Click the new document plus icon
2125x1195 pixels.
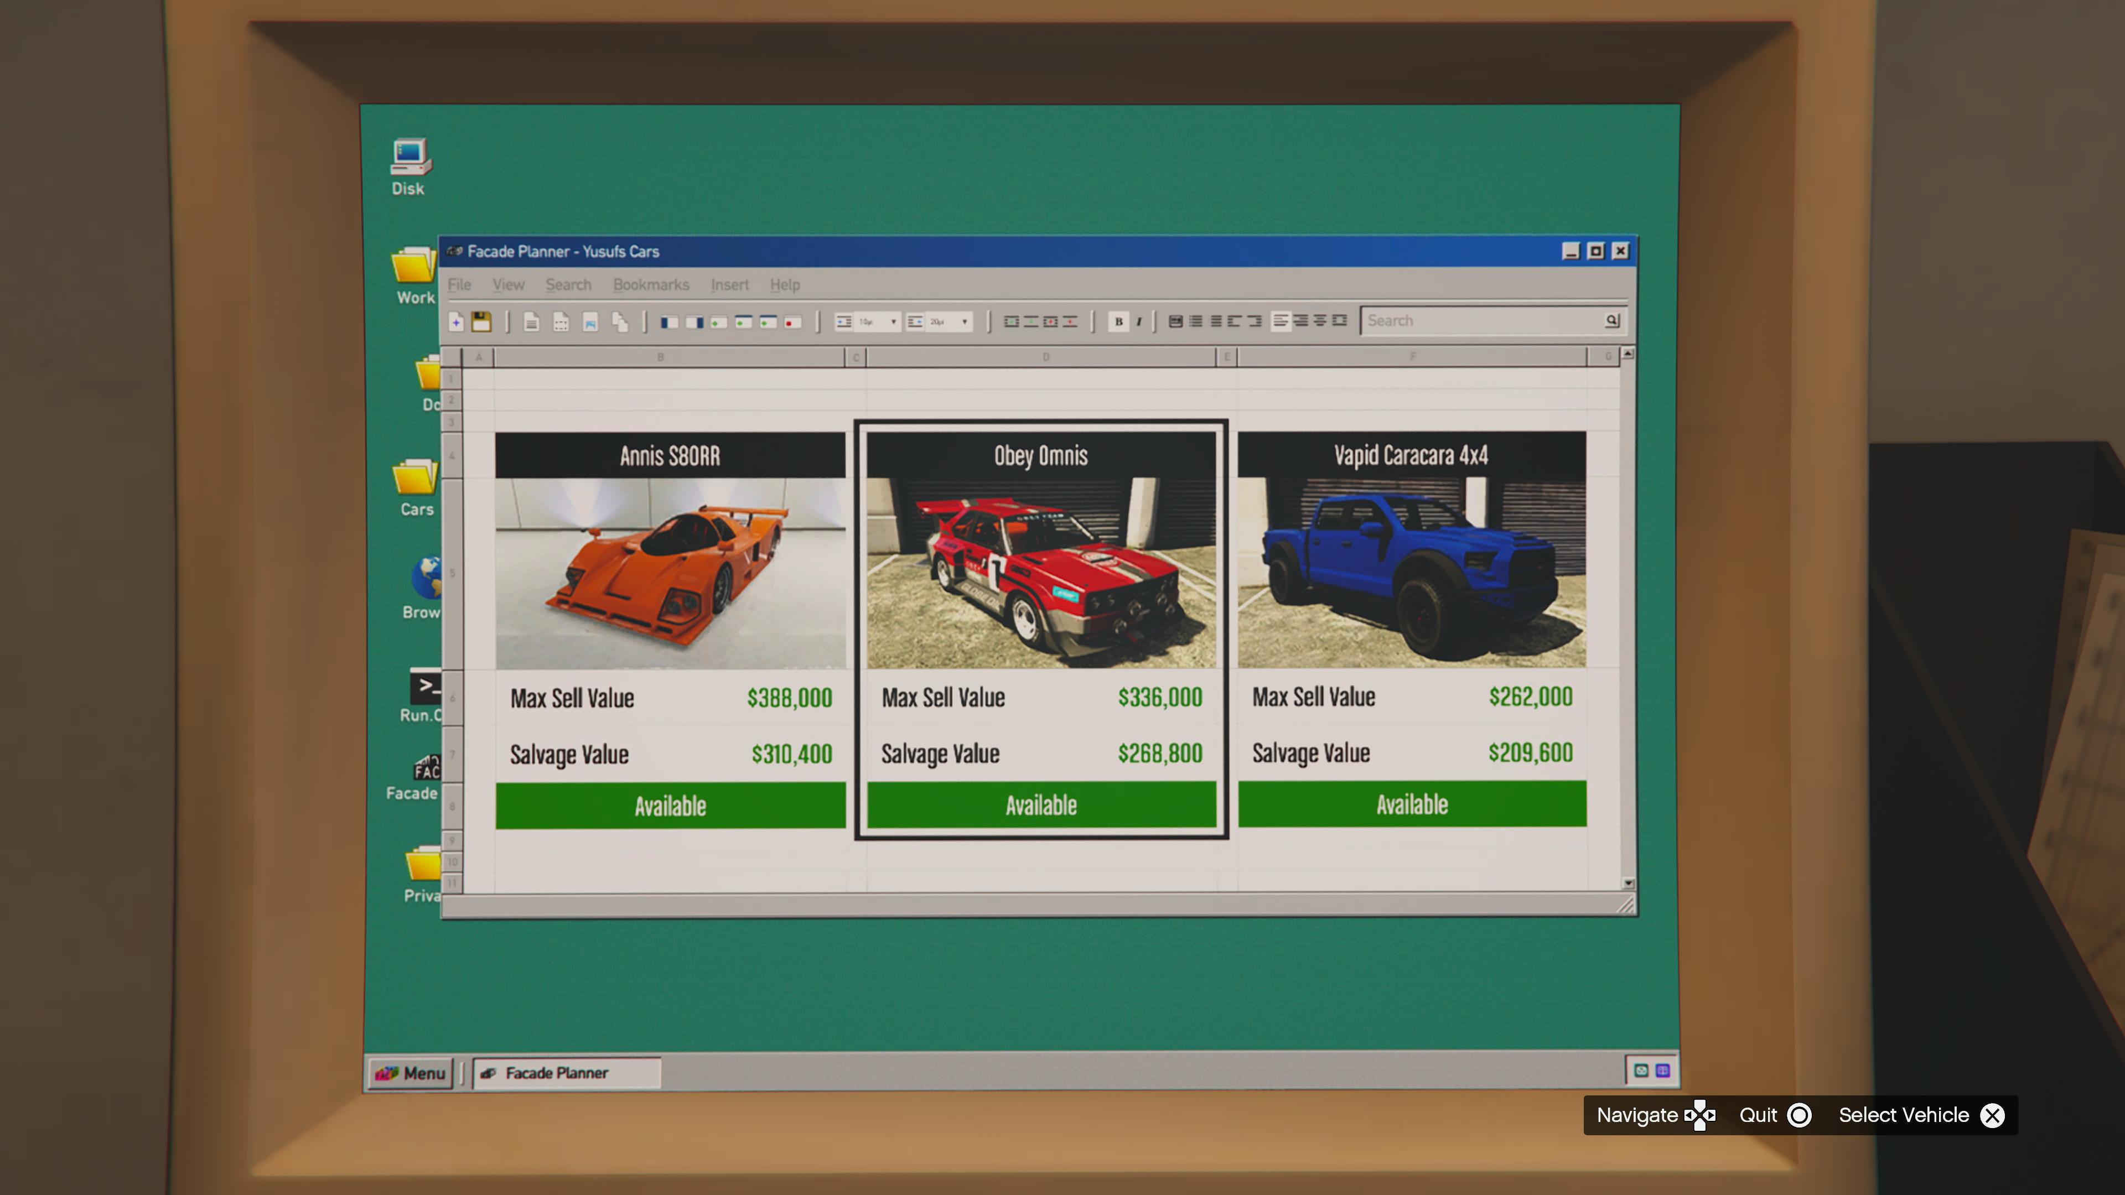coord(456,321)
